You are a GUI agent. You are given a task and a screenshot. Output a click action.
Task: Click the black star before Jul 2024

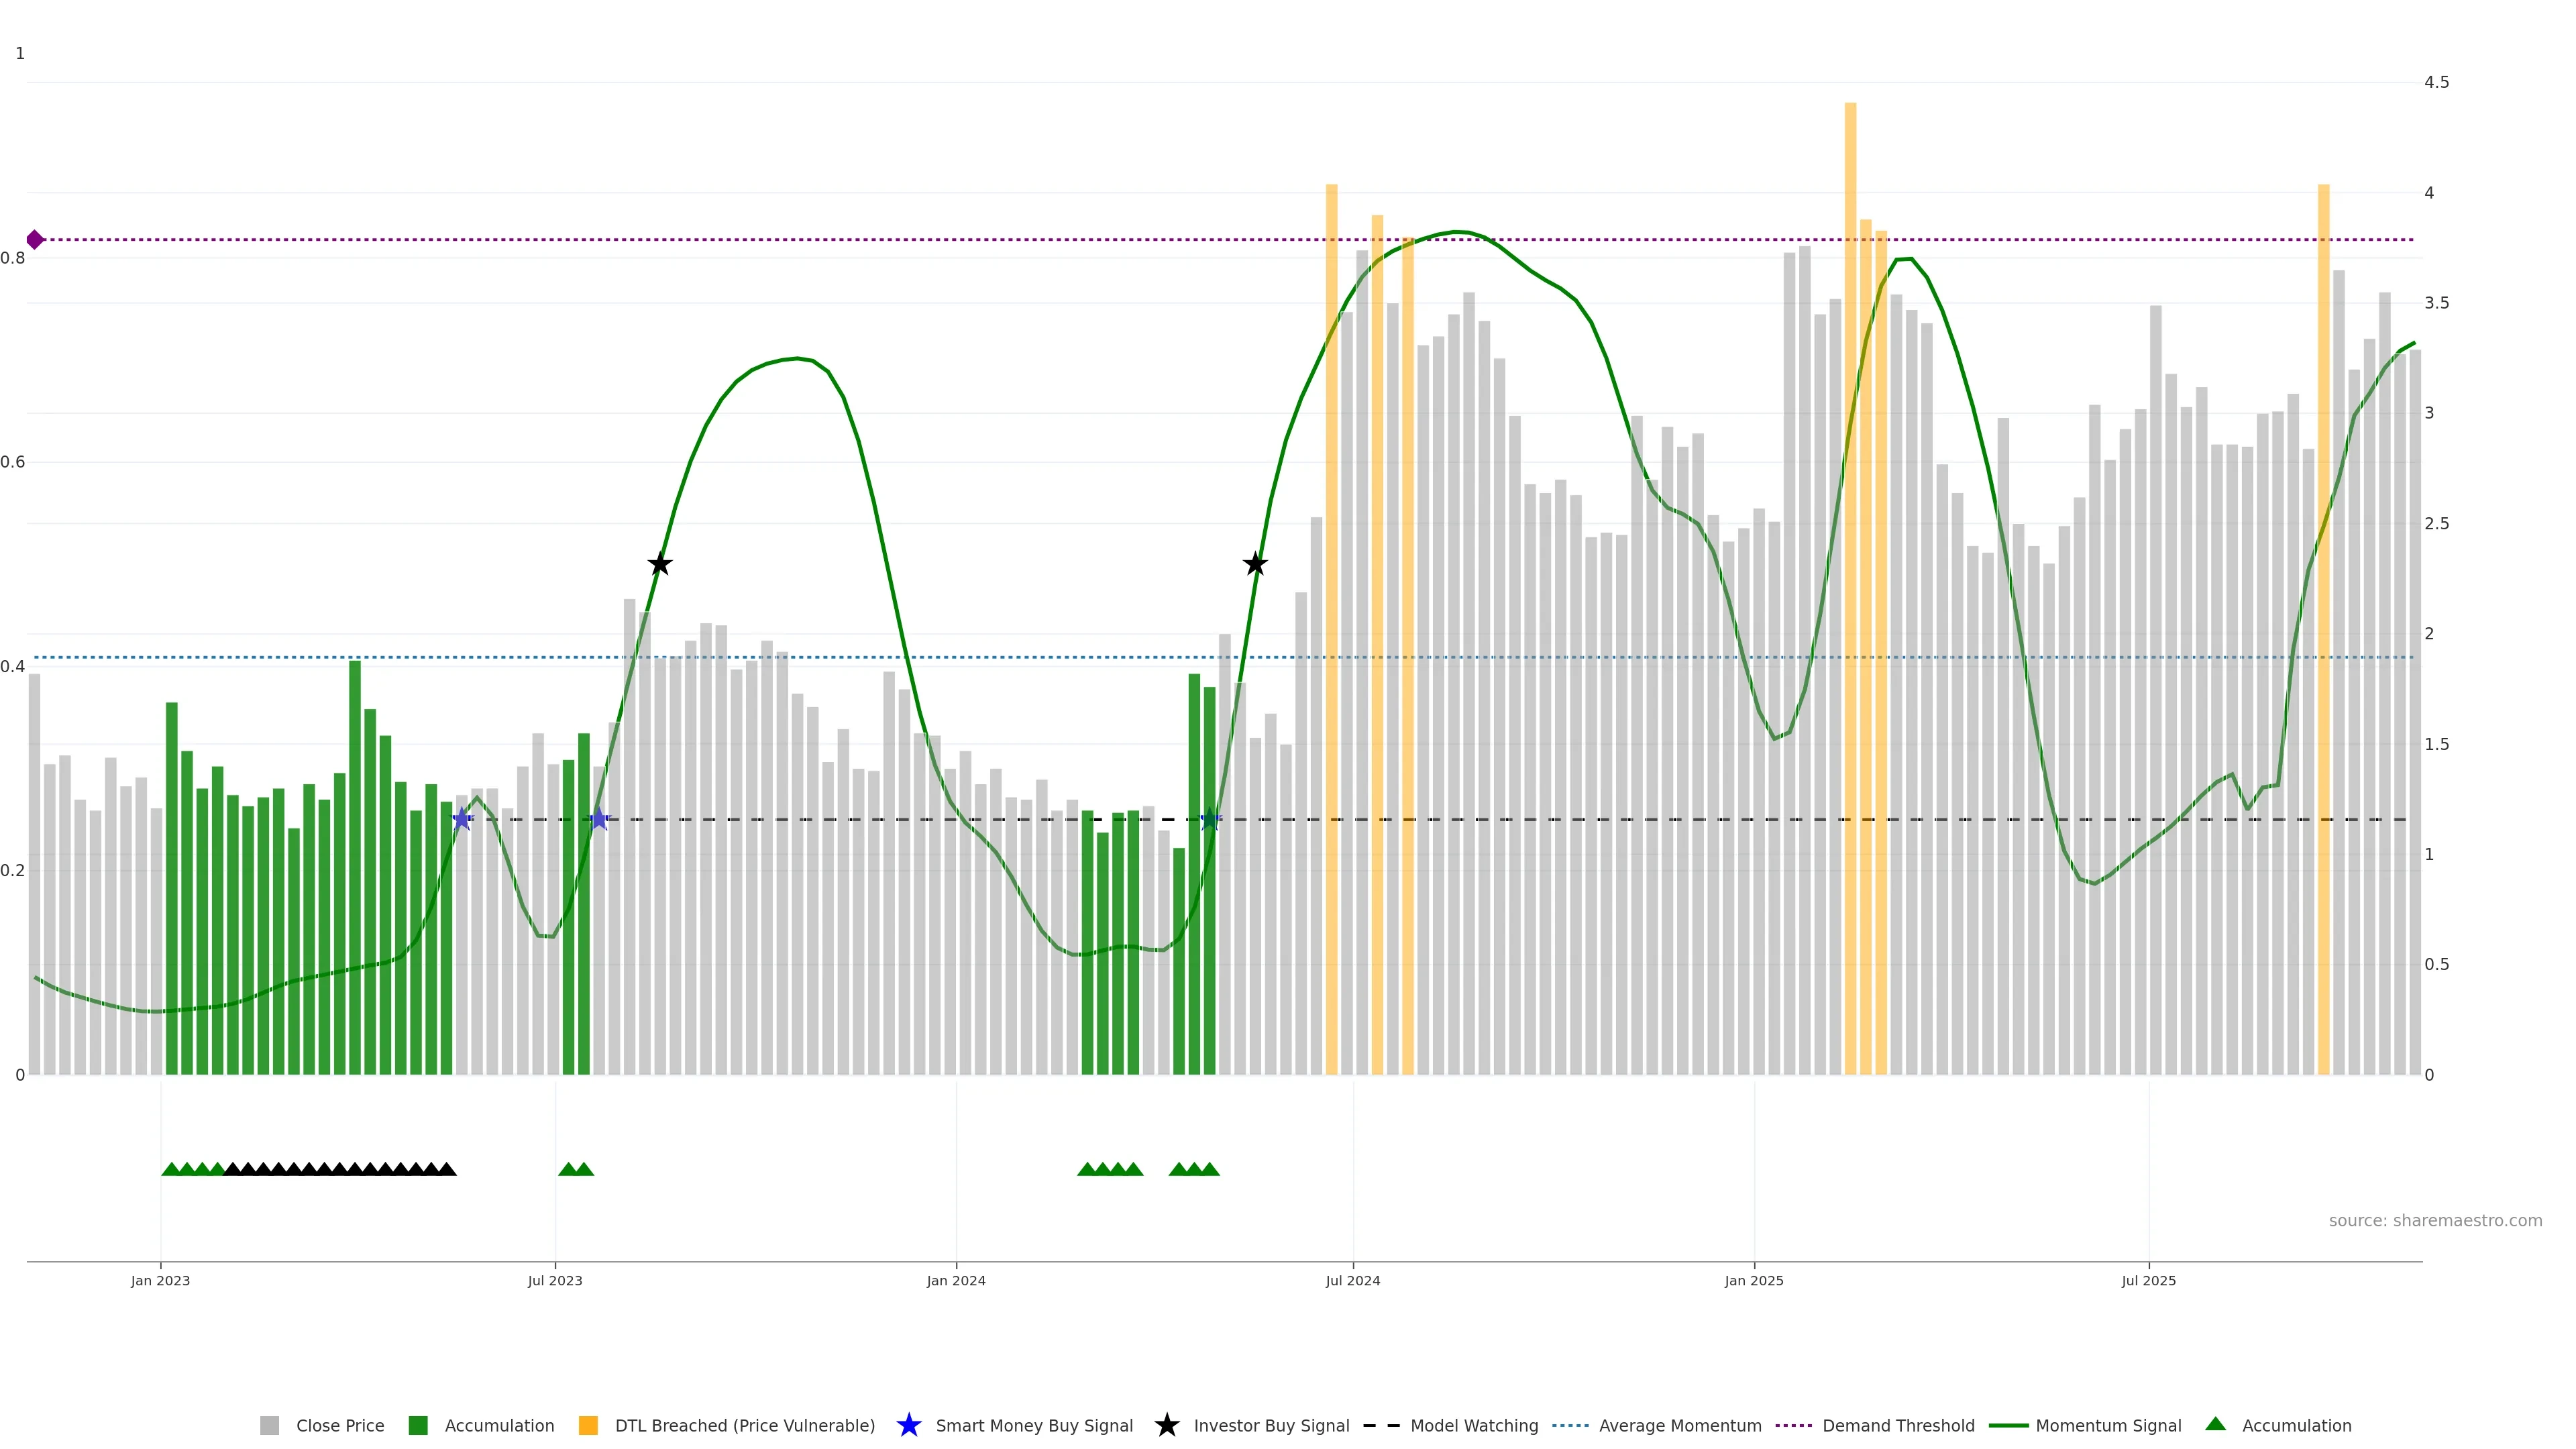(x=1255, y=564)
